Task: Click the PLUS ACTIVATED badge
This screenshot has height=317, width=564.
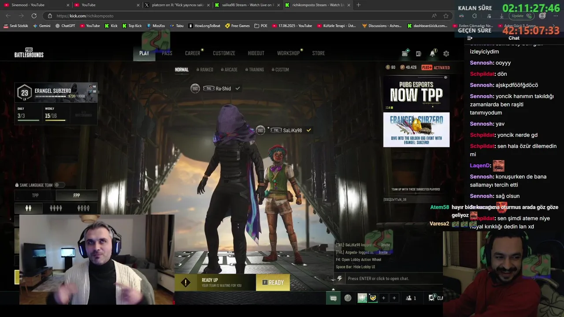Action: pos(435,67)
